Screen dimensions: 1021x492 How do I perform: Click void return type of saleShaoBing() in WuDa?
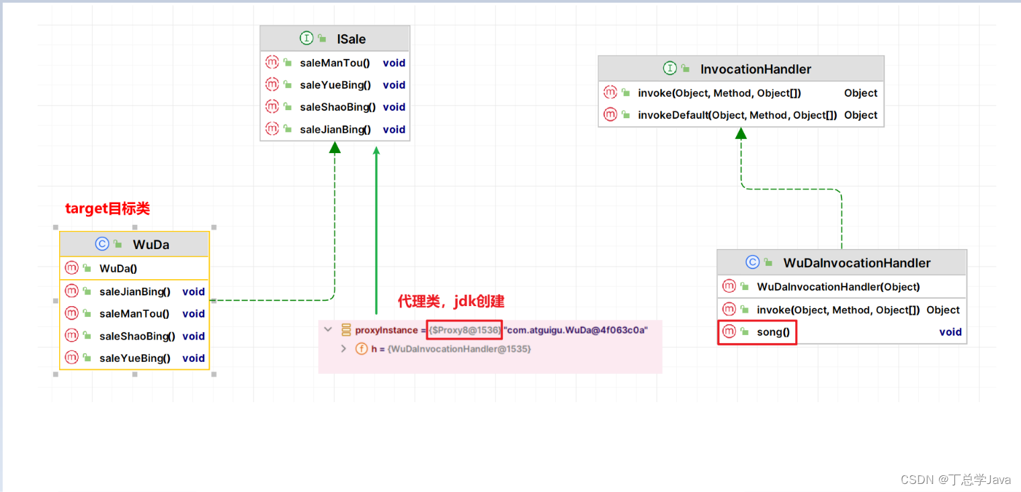[194, 336]
